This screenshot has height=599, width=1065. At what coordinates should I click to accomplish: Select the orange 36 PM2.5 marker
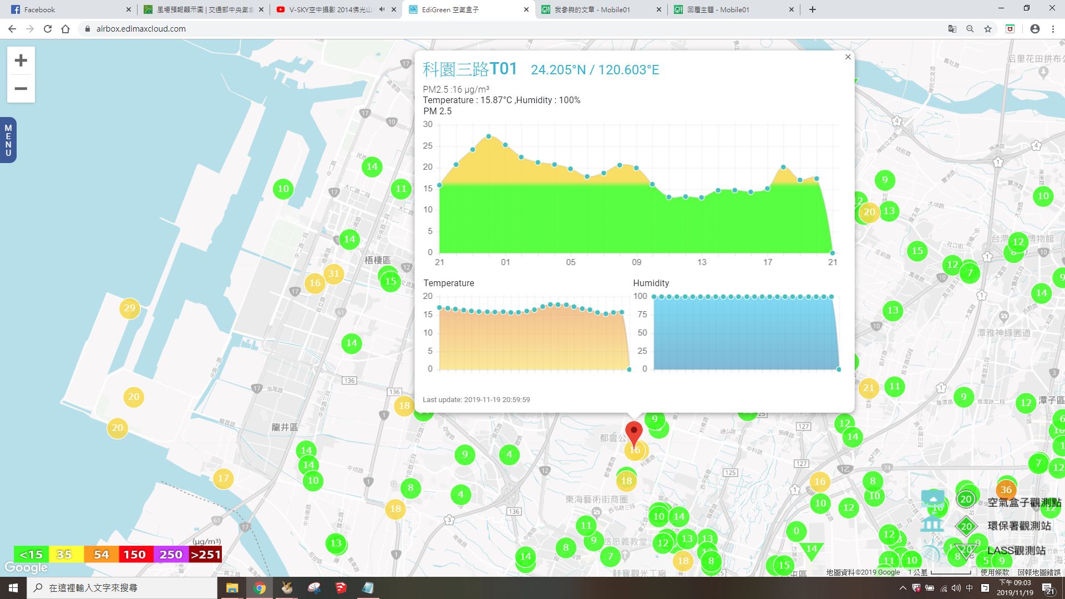1006,490
